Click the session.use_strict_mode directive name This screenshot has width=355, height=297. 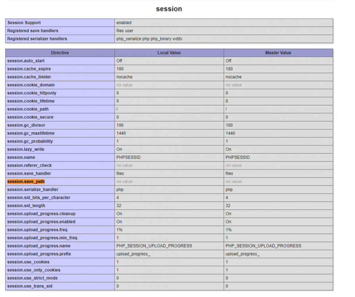coord(32,278)
